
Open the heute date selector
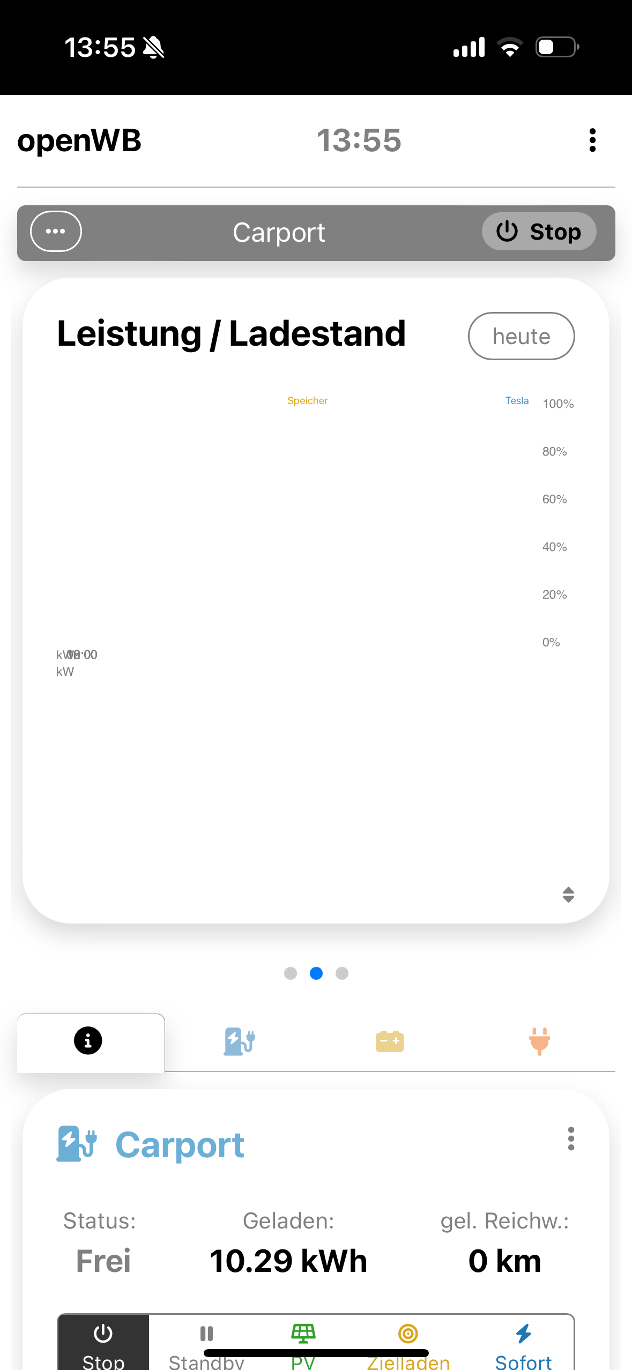click(521, 336)
